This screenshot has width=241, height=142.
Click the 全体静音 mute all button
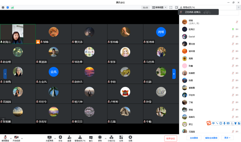[194, 138]
